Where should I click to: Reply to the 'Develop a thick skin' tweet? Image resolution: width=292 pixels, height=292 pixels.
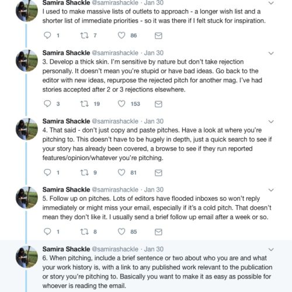pos(47,104)
